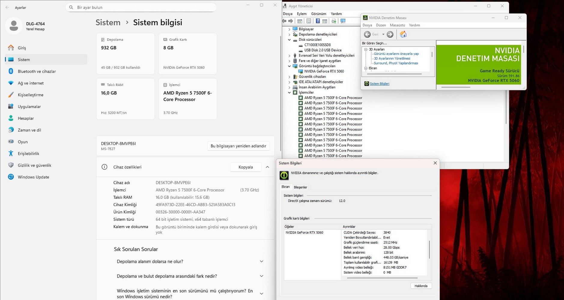Click the NVIDIA Control Panel home icon
Viewport: 564px width, 300px height.
click(403, 34)
